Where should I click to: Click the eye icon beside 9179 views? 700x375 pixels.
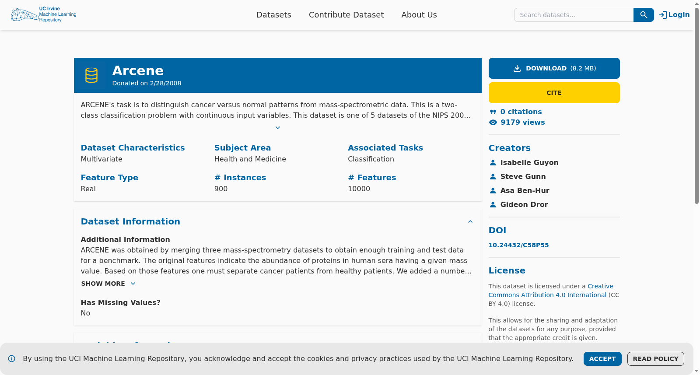coord(493,123)
